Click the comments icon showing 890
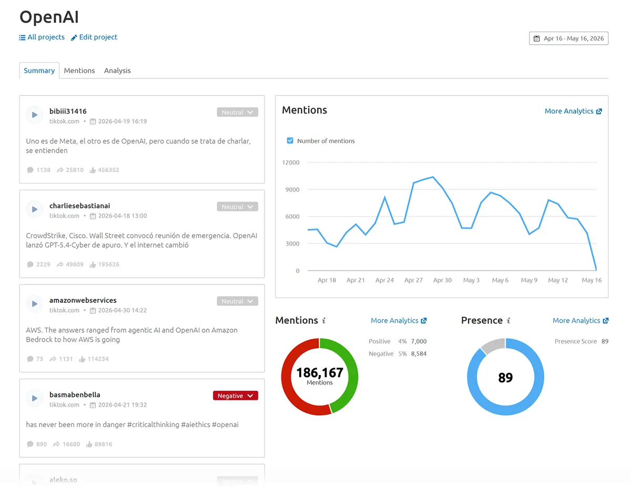 tap(30, 444)
